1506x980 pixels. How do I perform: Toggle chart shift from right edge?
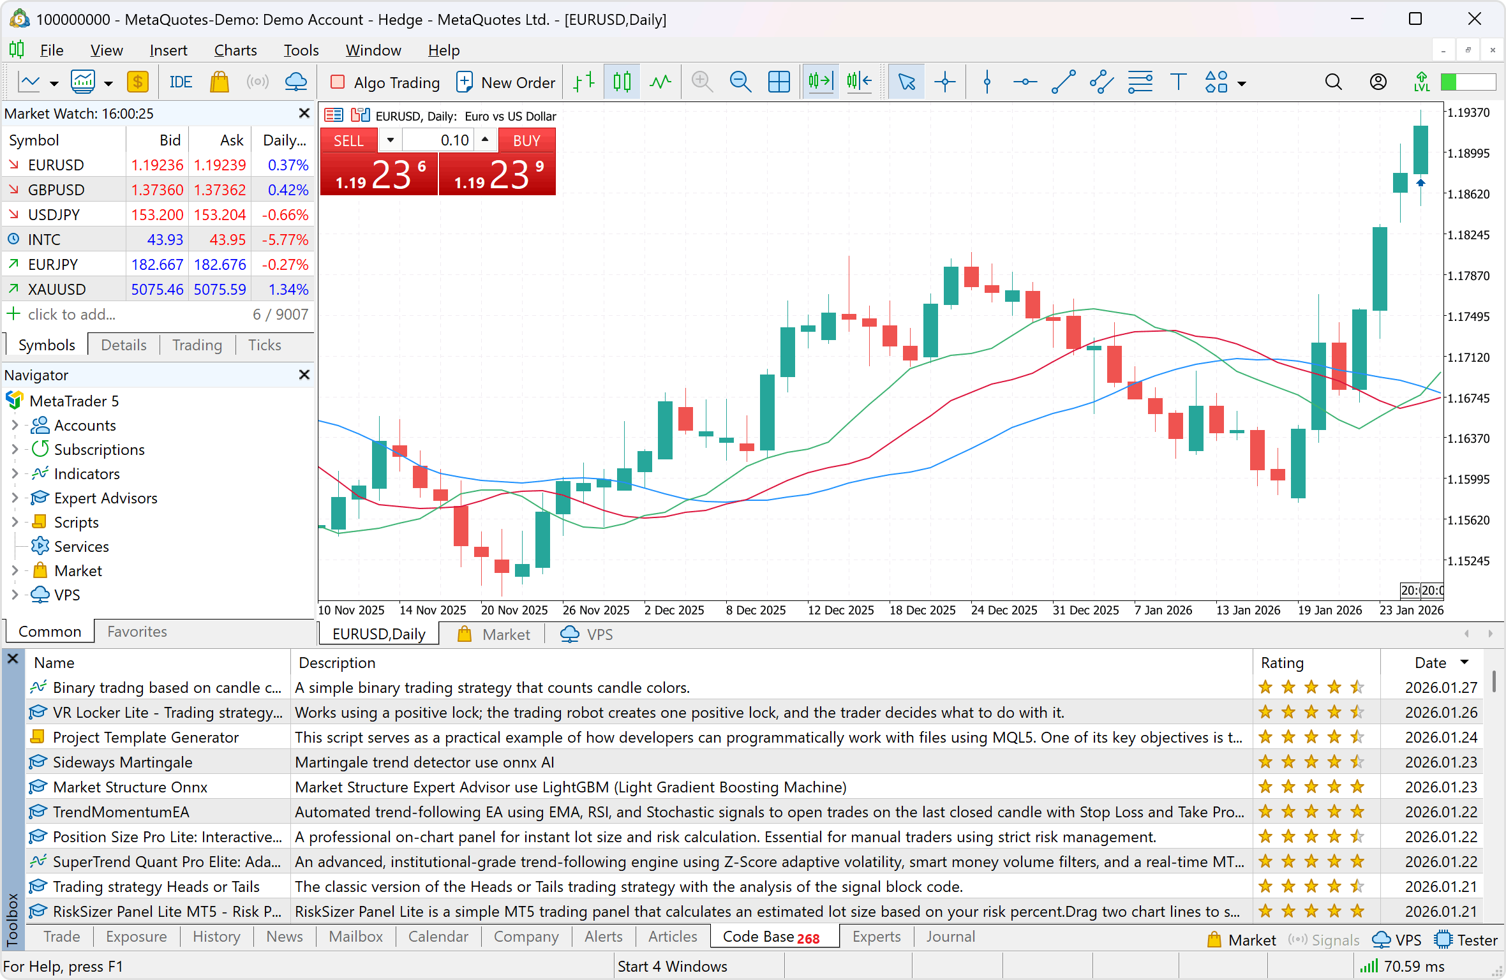859,82
